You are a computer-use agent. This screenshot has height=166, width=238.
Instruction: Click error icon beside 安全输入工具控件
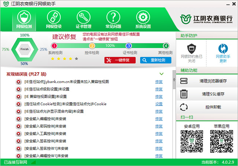click(18, 134)
